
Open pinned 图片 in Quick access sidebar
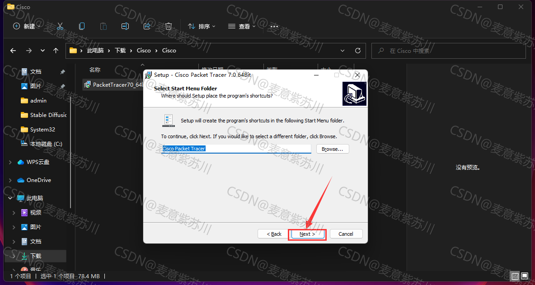(x=36, y=86)
